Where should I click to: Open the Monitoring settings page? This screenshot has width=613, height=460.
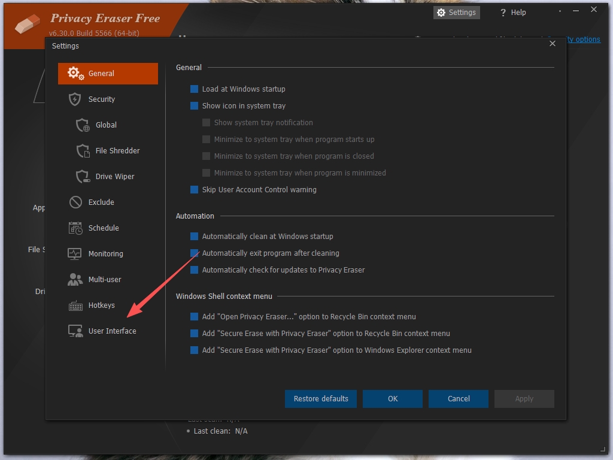(x=108, y=254)
